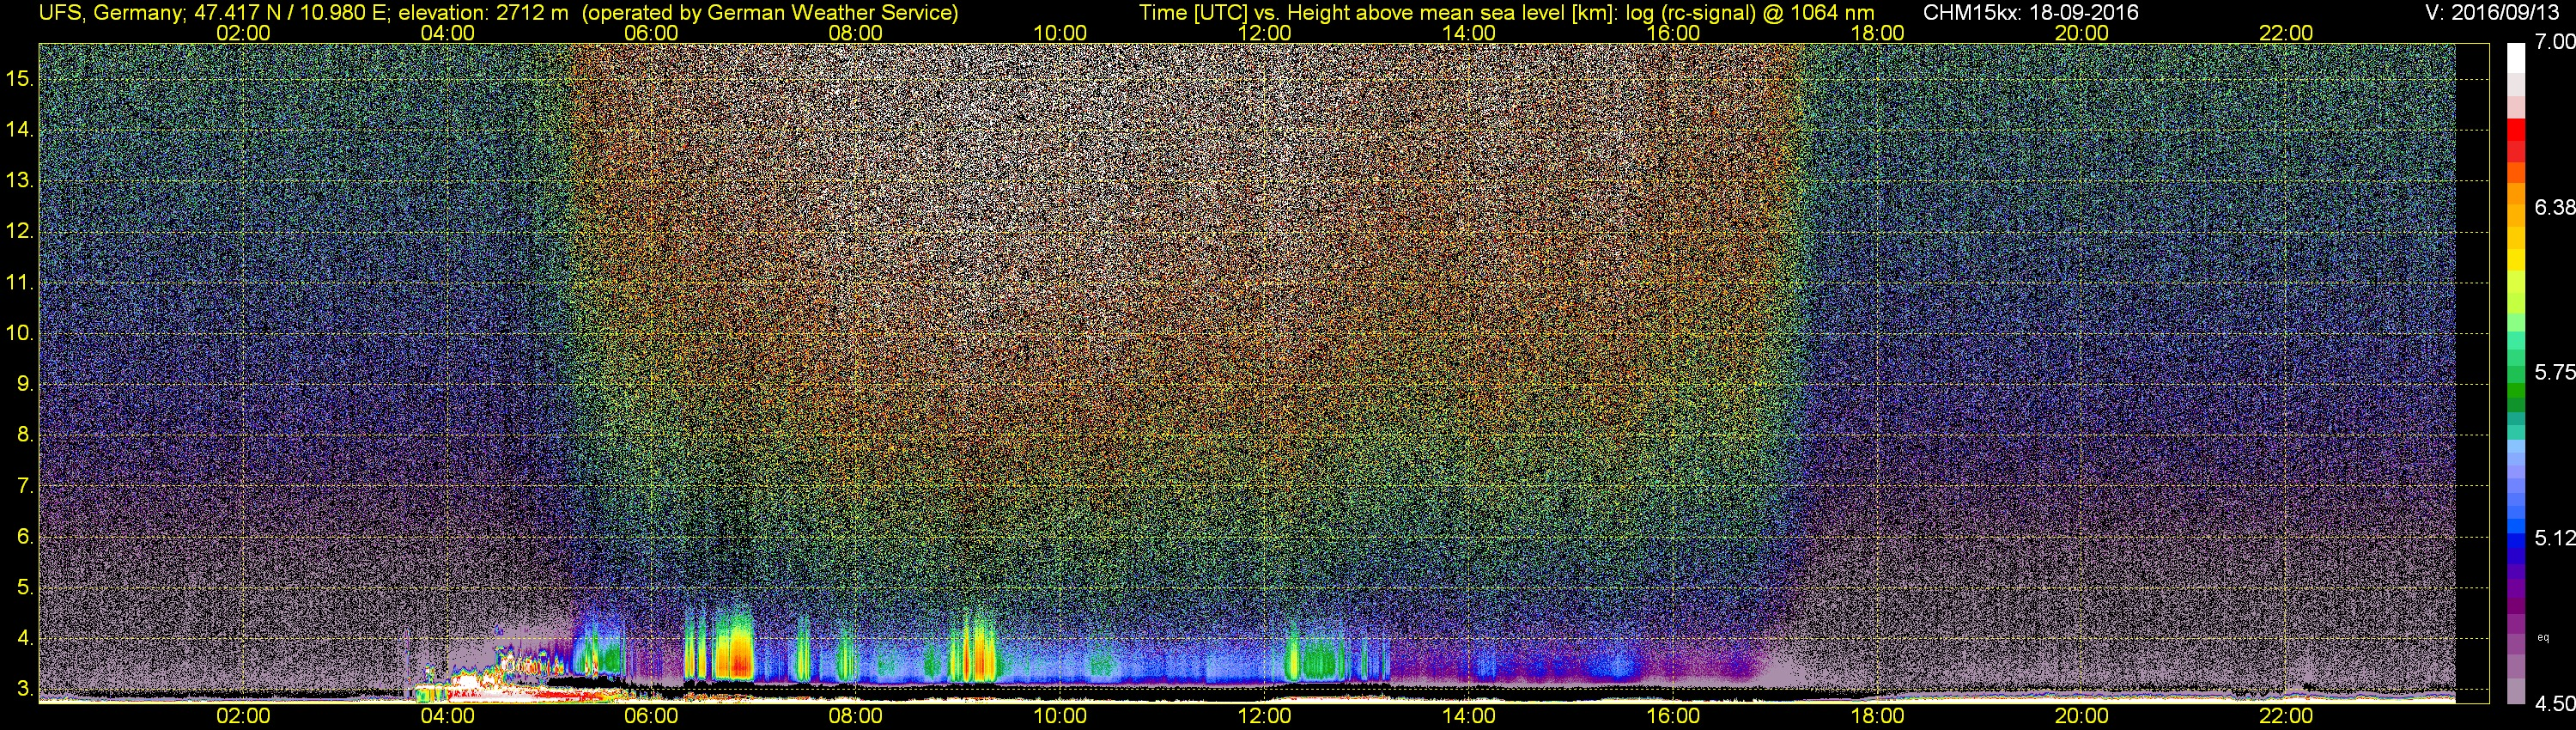The height and width of the screenshot is (730, 2576).
Task: Click the upper time axis '18:00' tick label
Action: click(x=1877, y=33)
